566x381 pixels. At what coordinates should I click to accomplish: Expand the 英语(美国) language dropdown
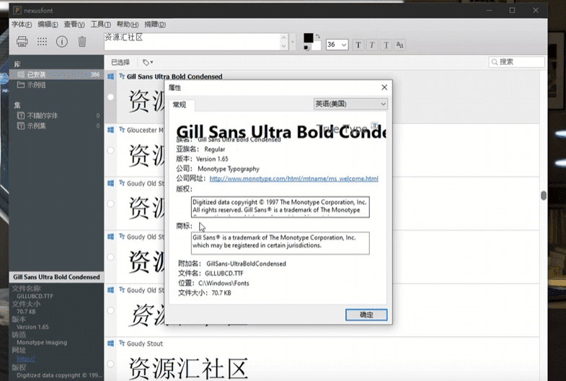350,104
